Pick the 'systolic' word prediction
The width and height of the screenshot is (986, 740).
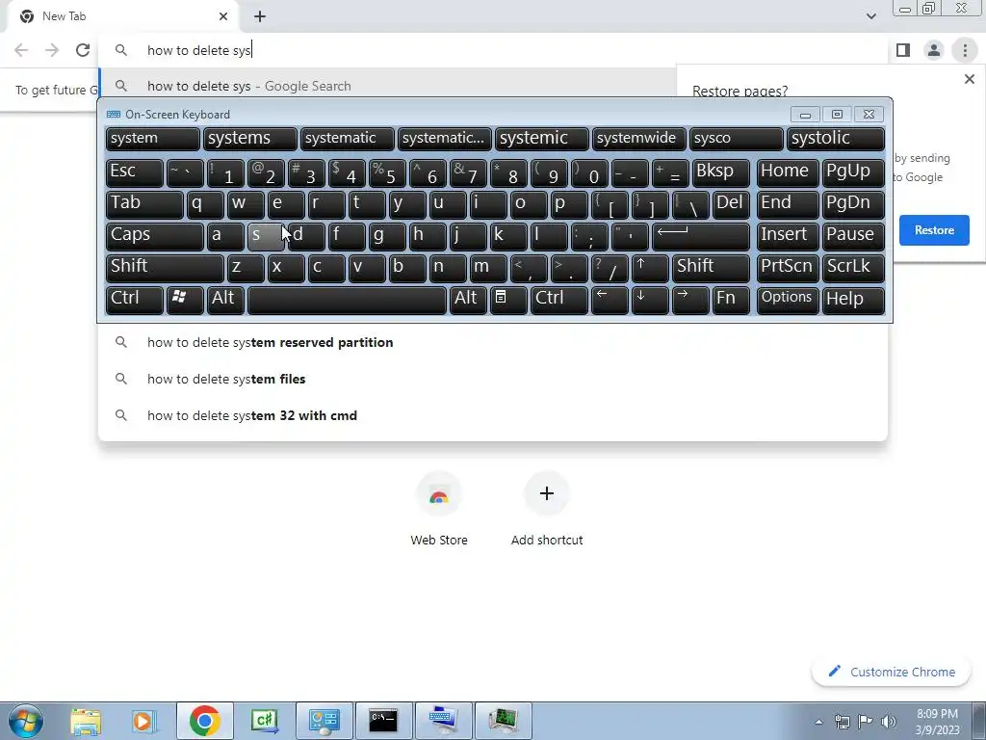[836, 139]
